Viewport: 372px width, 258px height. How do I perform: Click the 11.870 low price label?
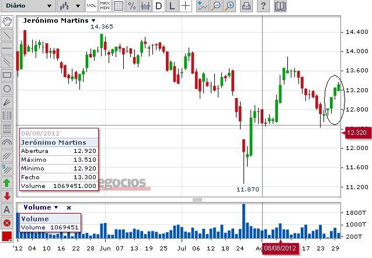(248, 190)
